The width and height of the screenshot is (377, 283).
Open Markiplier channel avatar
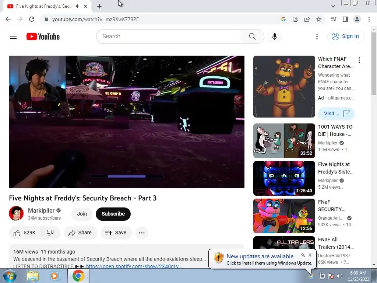tap(16, 213)
